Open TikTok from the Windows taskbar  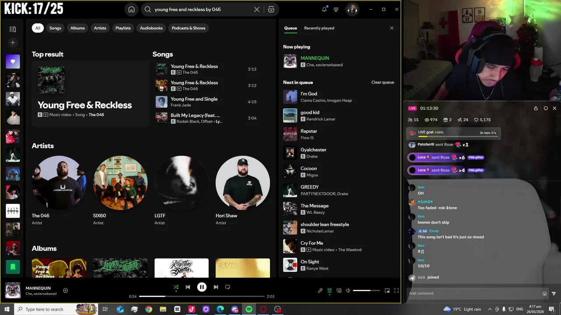click(x=192, y=309)
